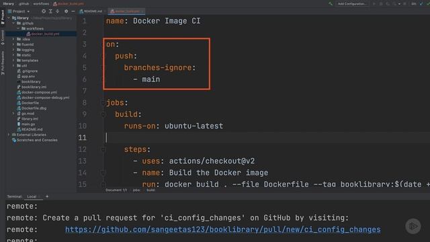Screen dimensions: 430x242
Task: Expand the util folder
Action: pyautogui.click(x=13, y=66)
